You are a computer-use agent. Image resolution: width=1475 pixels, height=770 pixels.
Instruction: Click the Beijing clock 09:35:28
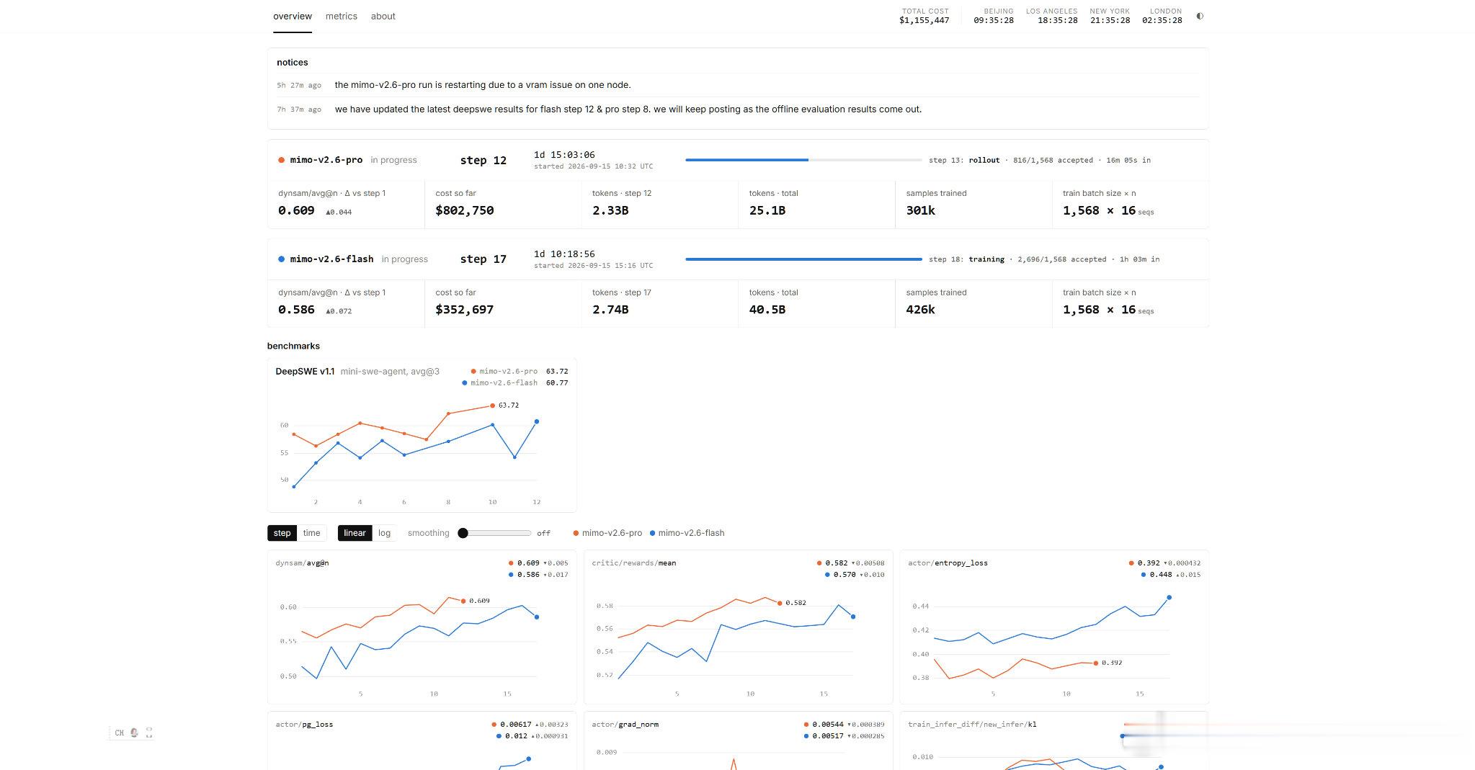(x=994, y=20)
